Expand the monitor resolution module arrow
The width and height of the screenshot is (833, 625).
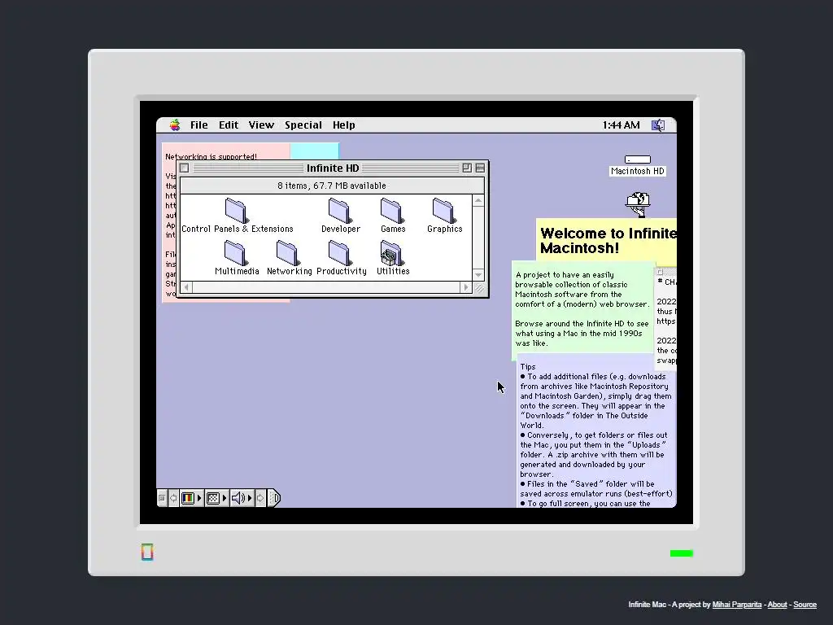(225, 498)
